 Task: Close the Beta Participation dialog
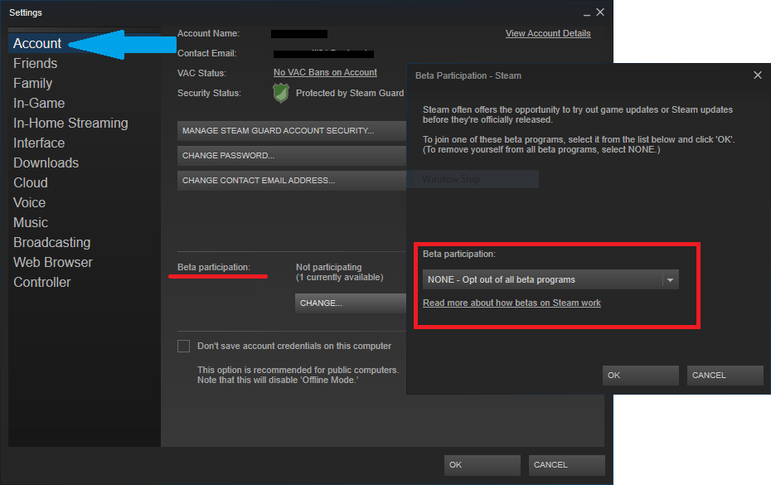click(757, 75)
